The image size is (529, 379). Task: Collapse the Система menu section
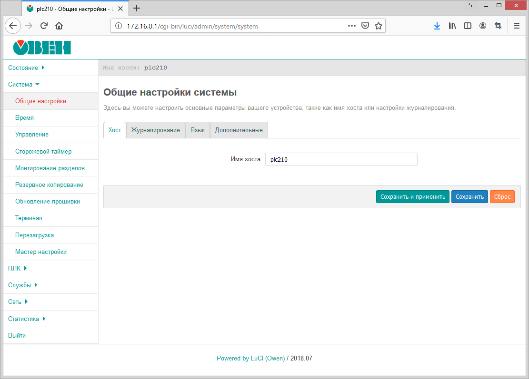24,85
